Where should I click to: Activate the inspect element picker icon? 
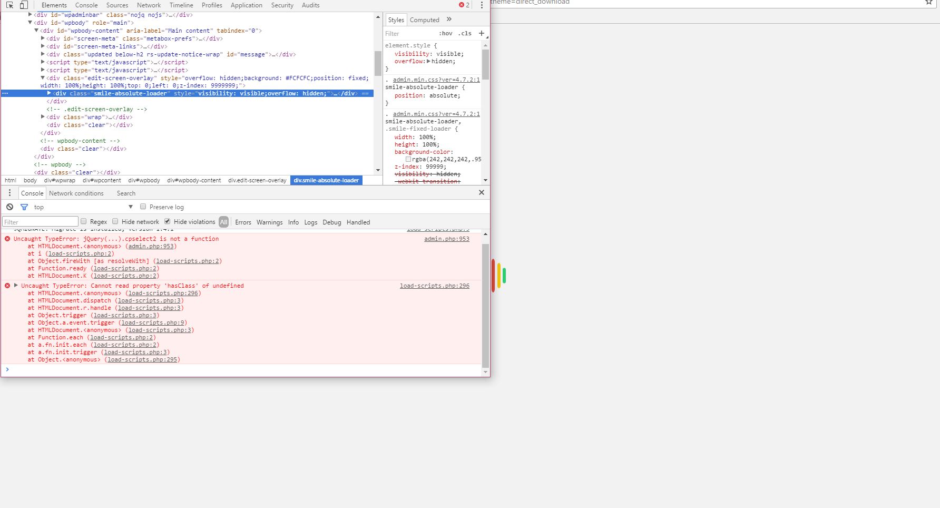tap(9, 5)
